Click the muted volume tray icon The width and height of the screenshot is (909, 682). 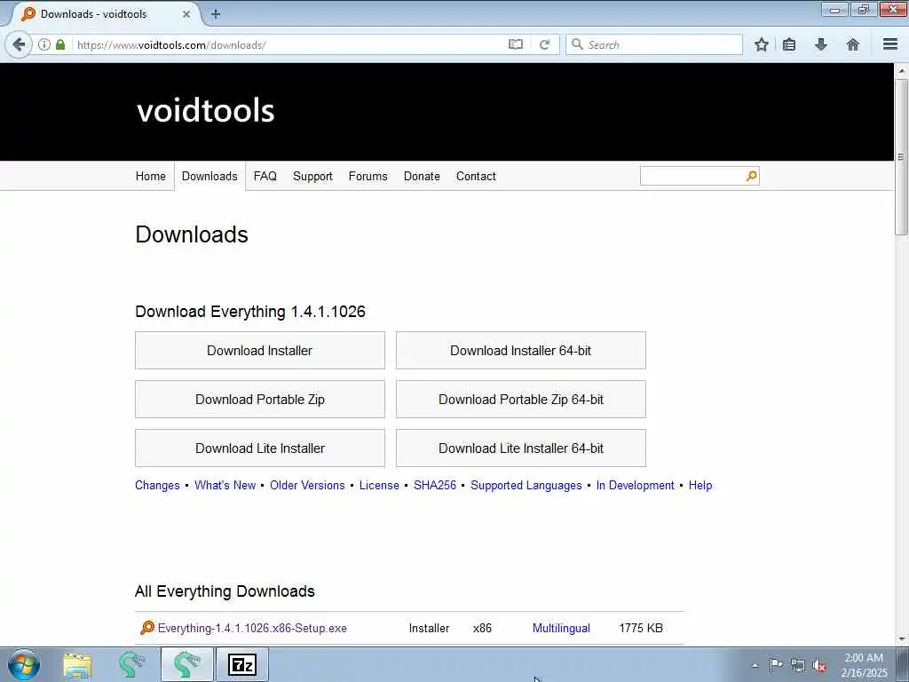point(819,666)
